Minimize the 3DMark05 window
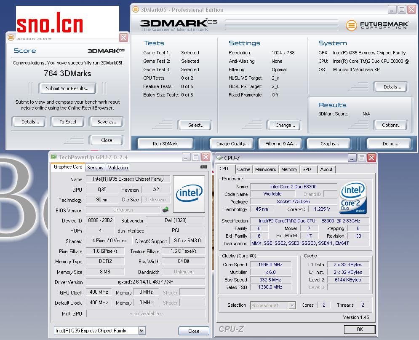 [x=392, y=10]
